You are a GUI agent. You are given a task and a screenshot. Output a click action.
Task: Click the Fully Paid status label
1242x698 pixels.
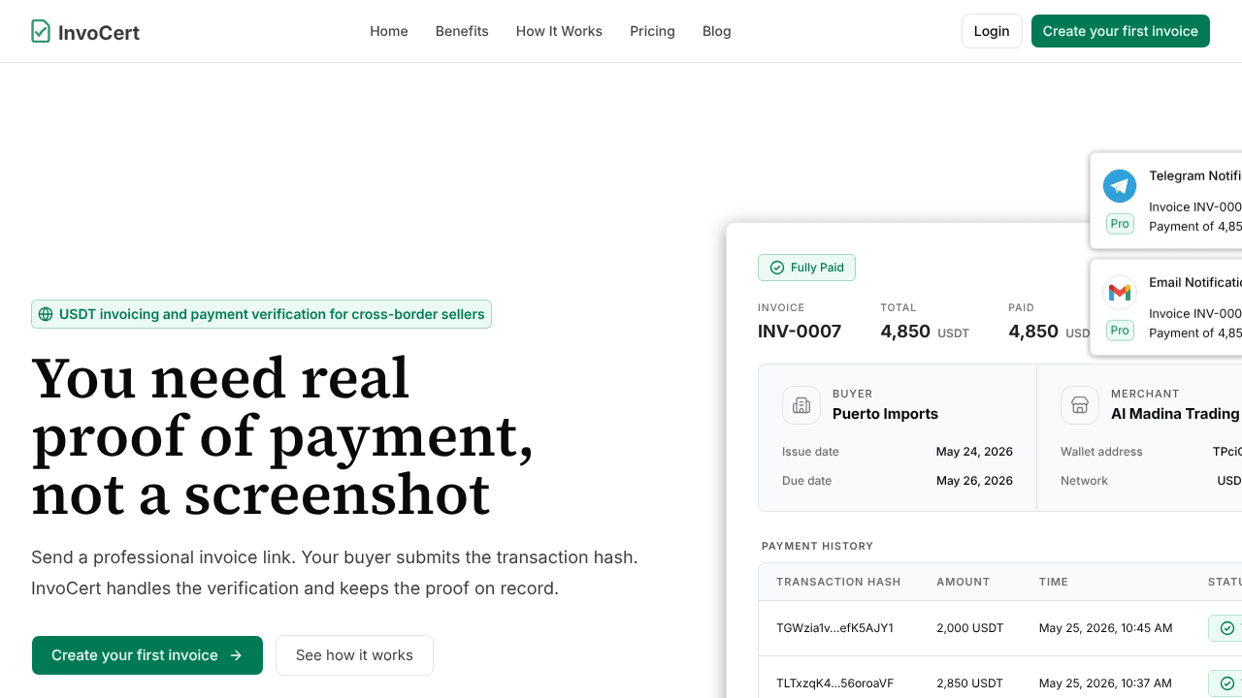click(x=817, y=268)
